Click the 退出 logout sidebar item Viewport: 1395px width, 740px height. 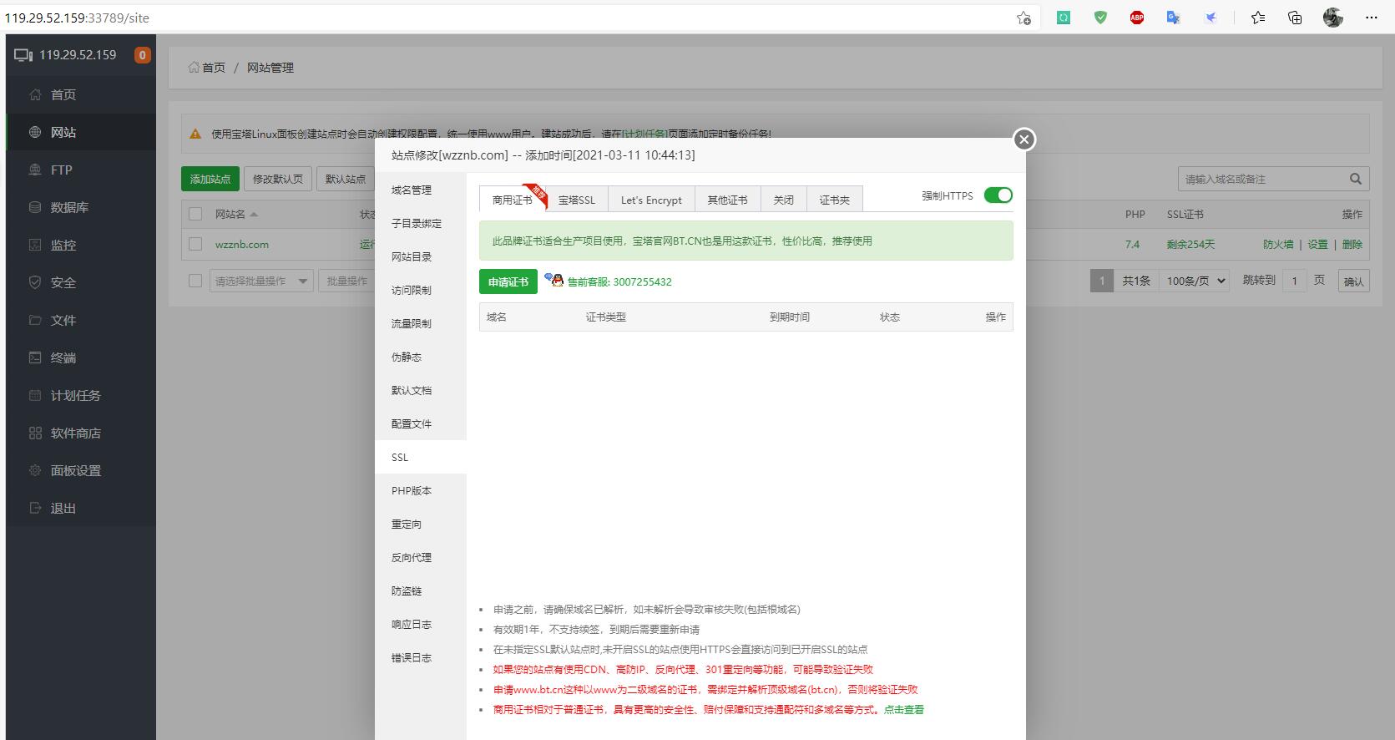(x=80, y=508)
